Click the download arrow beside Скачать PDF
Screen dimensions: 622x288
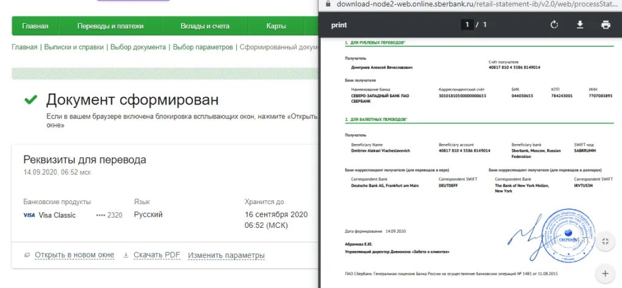(x=126, y=255)
